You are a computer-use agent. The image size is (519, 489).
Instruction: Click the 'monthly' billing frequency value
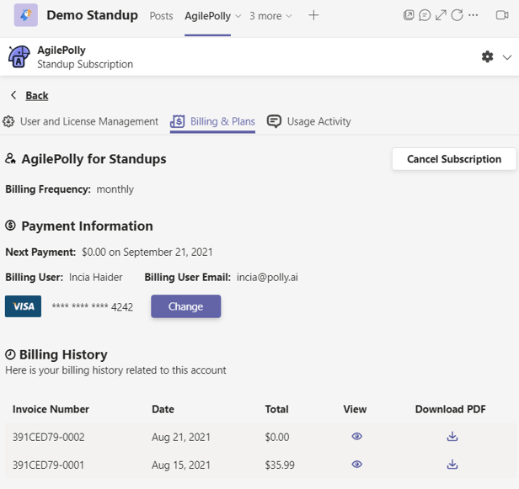[115, 189]
